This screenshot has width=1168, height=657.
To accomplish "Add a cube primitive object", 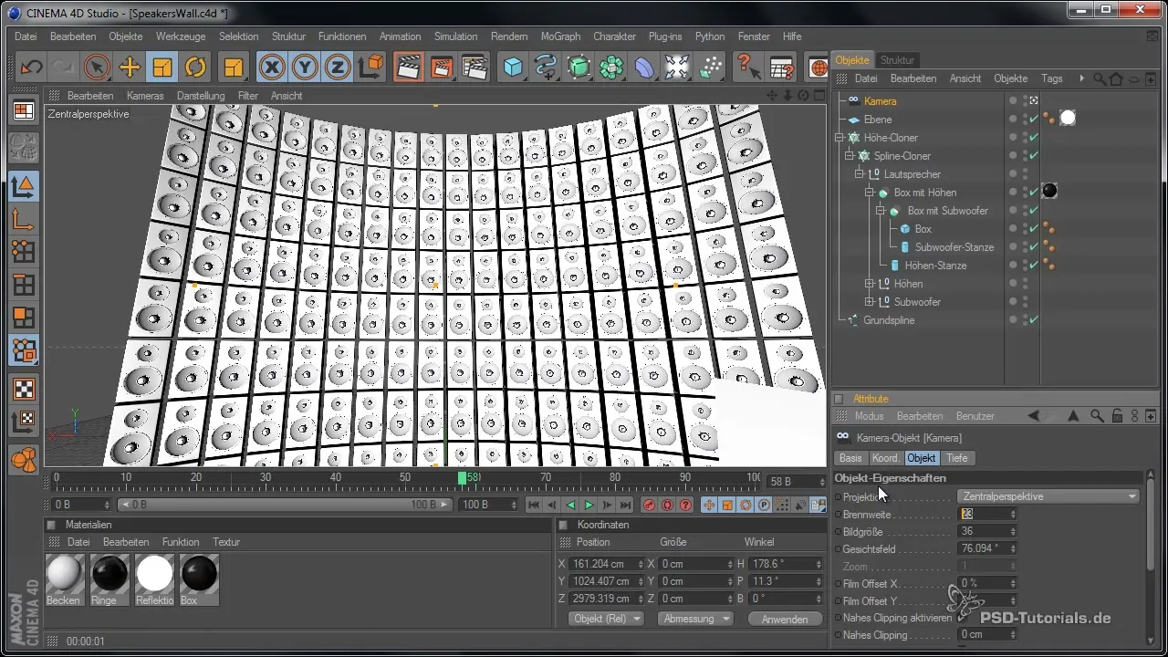I will [x=514, y=68].
